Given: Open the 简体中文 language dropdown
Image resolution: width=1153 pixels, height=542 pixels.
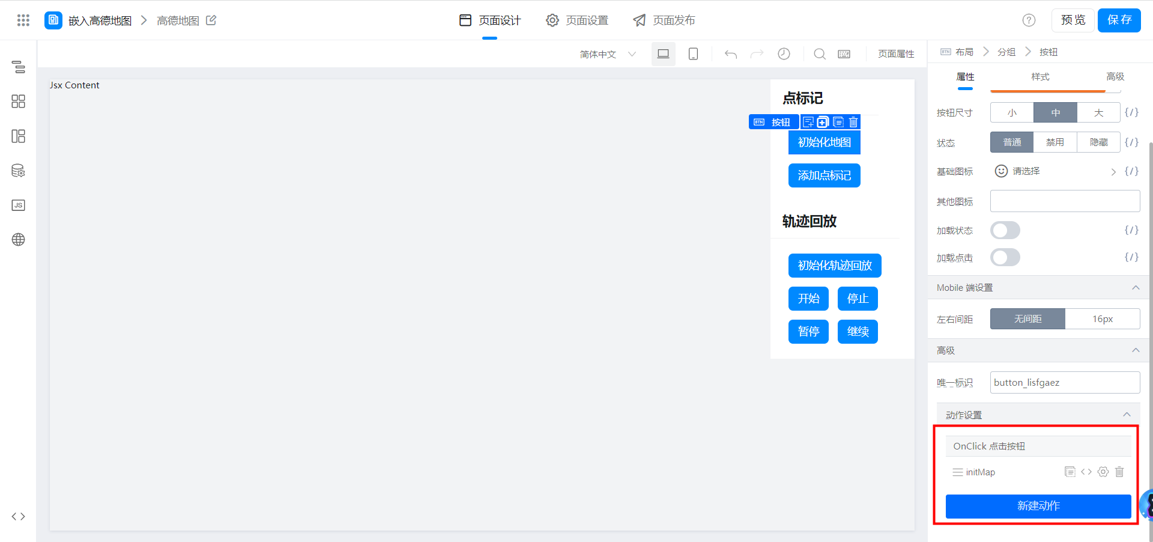Looking at the screenshot, I should pyautogui.click(x=607, y=54).
